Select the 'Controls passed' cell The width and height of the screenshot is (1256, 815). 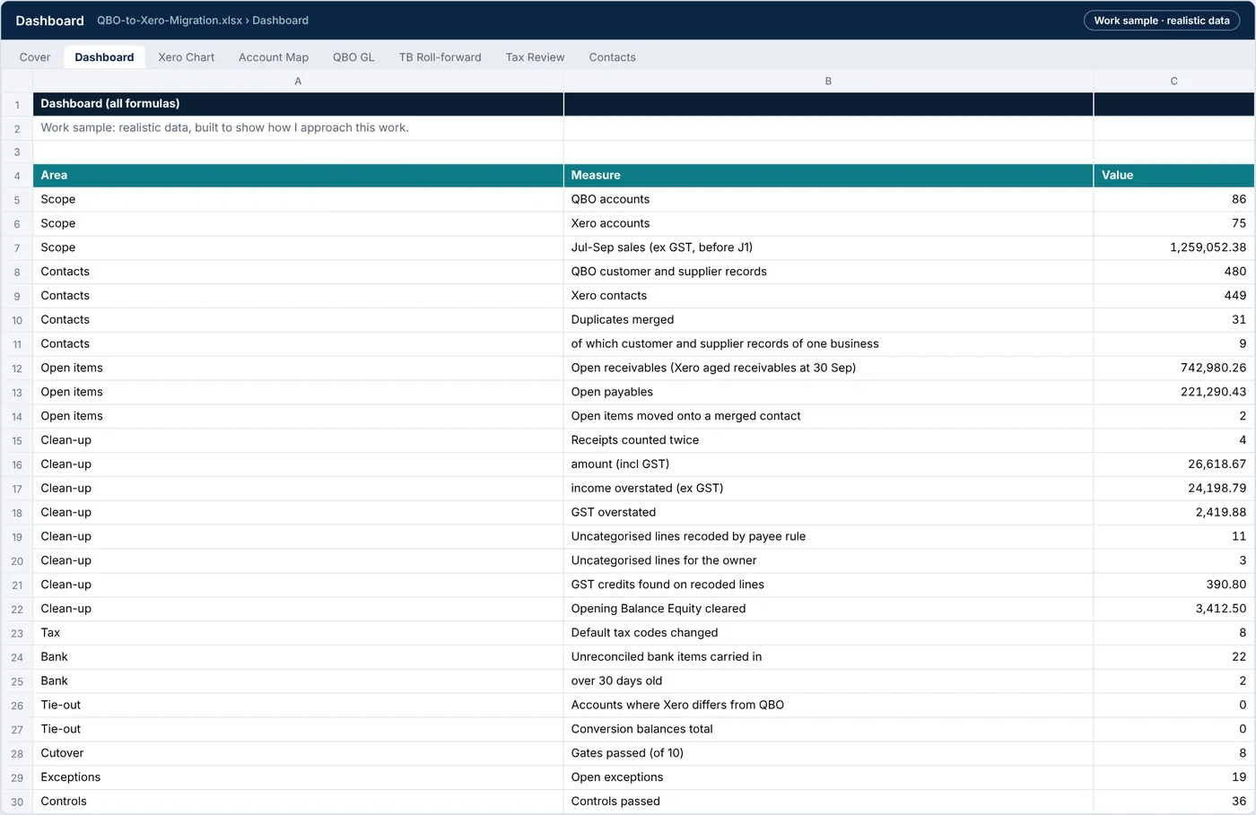[x=828, y=802]
